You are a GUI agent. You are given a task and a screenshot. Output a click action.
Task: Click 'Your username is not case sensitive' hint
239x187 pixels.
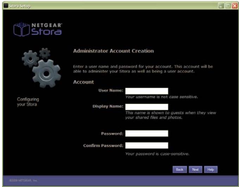(162, 97)
